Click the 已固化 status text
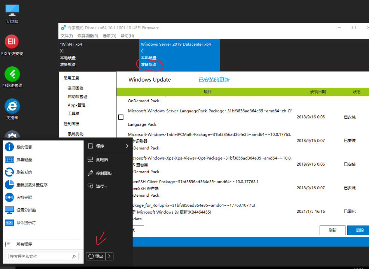 [x=350, y=211]
